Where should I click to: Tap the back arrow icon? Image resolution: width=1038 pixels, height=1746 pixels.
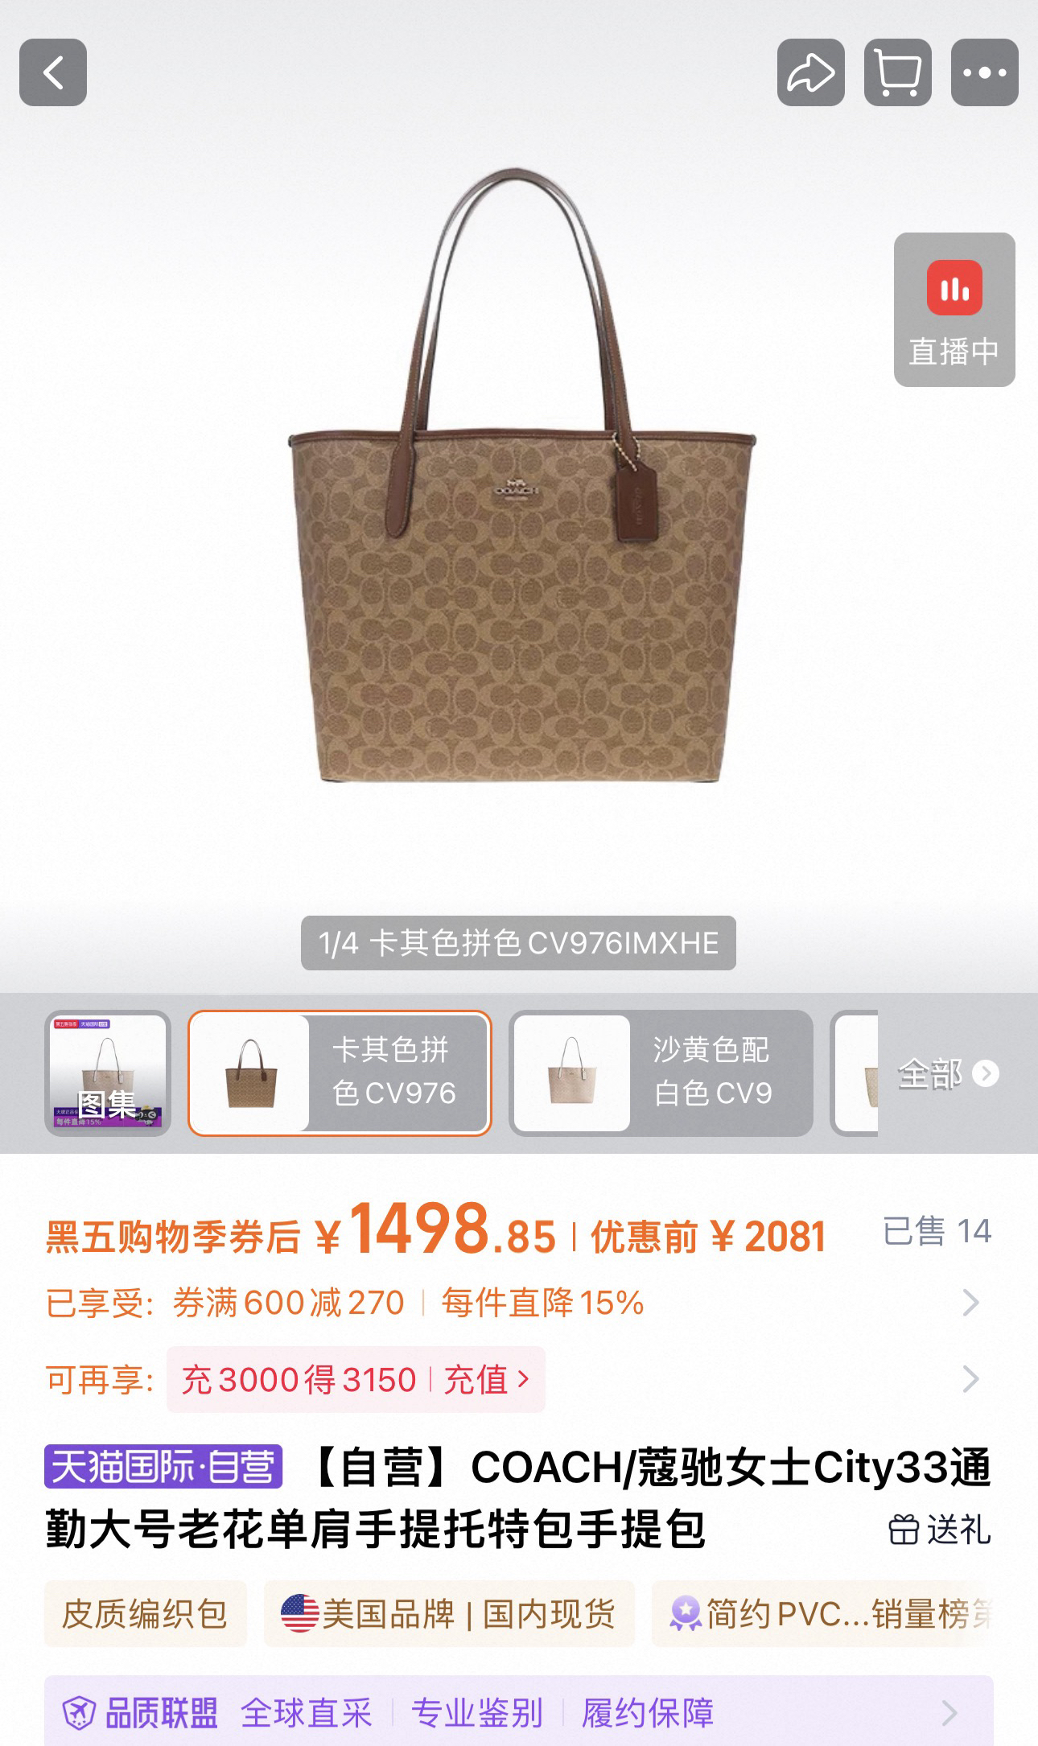point(53,72)
